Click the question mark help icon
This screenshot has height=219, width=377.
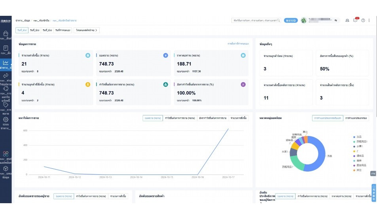pos(363,20)
